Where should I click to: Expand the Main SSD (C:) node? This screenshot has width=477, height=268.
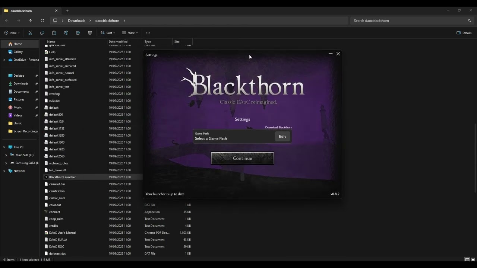pos(6,155)
